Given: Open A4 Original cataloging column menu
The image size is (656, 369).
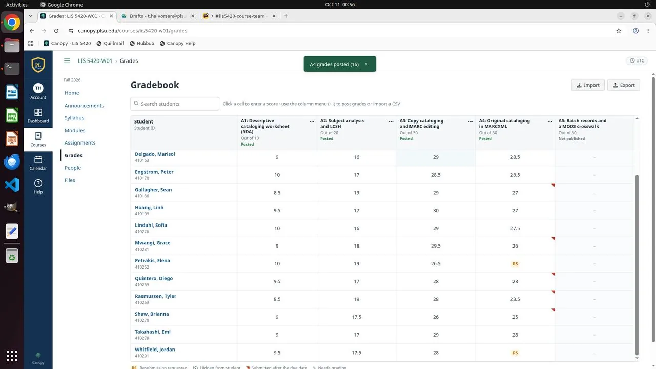Looking at the screenshot, I should click(x=549, y=121).
